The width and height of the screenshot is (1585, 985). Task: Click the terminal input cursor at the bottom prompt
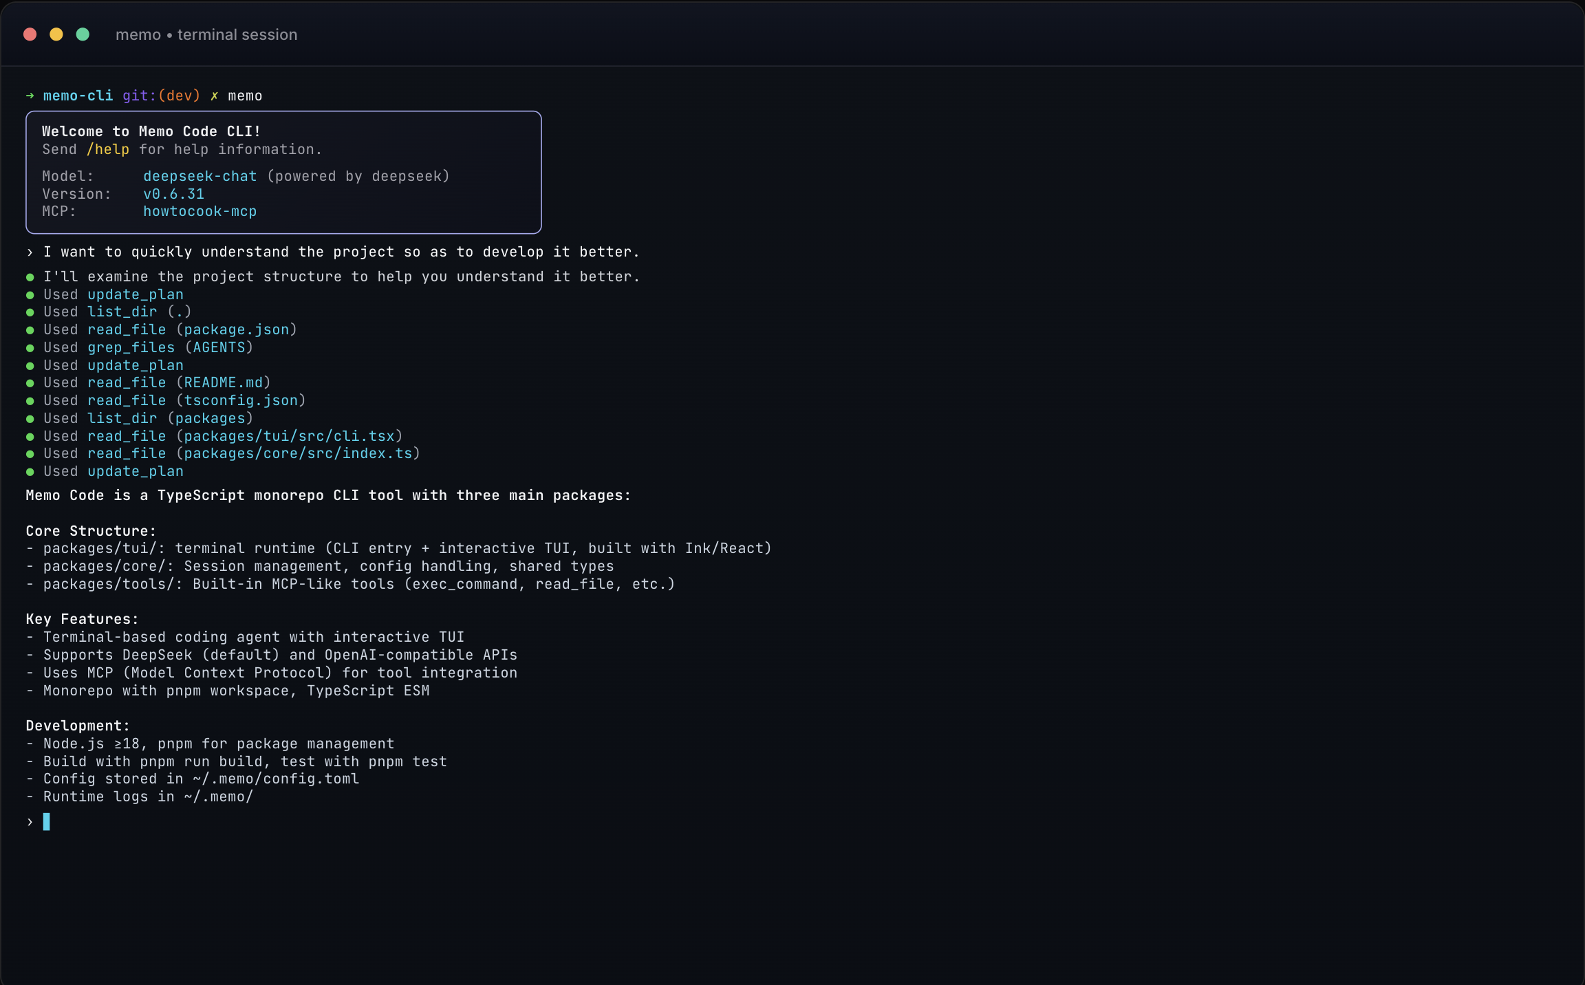(x=47, y=822)
